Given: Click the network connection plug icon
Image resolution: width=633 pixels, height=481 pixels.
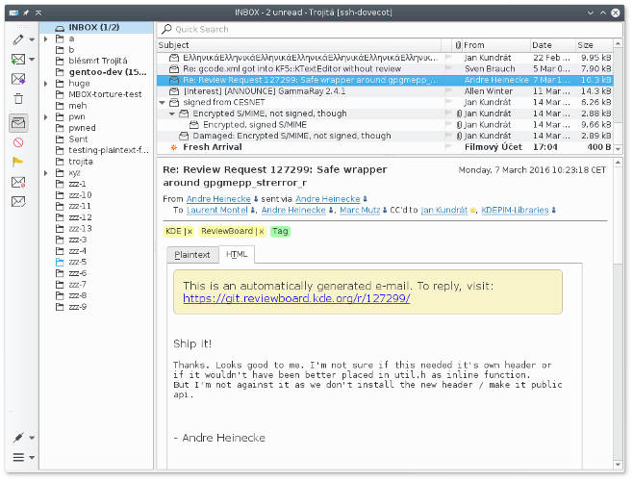Looking at the screenshot, I should (x=18, y=438).
